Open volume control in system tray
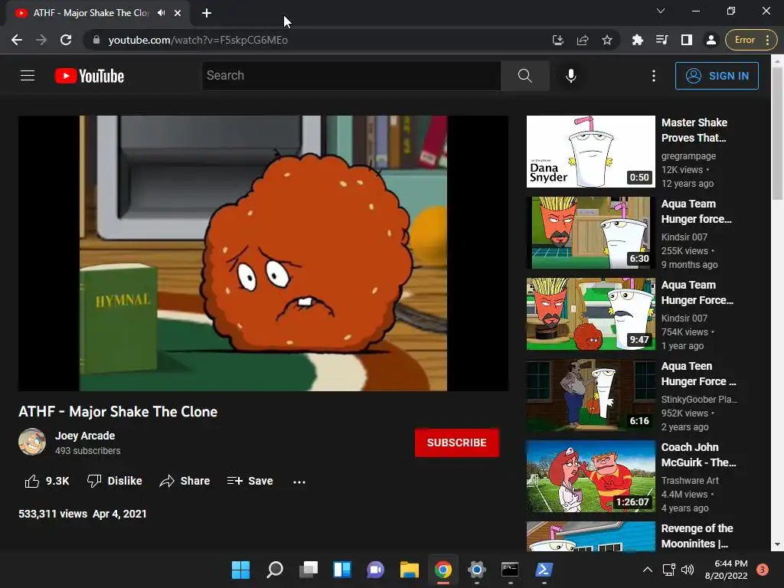 [x=688, y=570]
